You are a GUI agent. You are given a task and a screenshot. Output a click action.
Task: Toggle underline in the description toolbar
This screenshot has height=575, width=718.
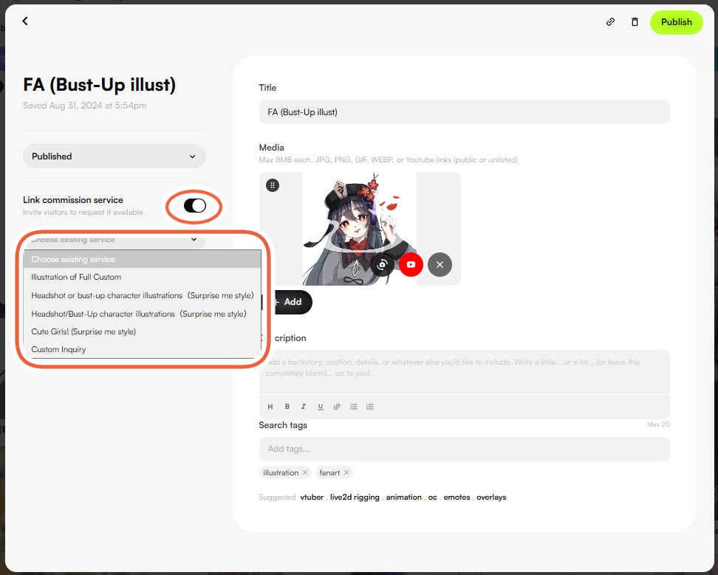pos(320,407)
